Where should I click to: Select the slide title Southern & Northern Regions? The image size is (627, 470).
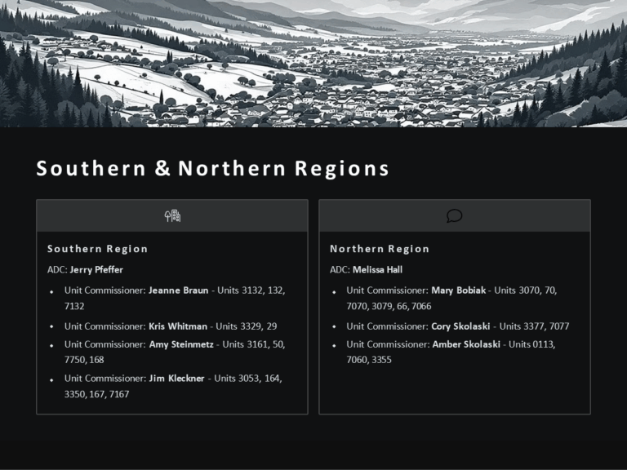point(212,169)
